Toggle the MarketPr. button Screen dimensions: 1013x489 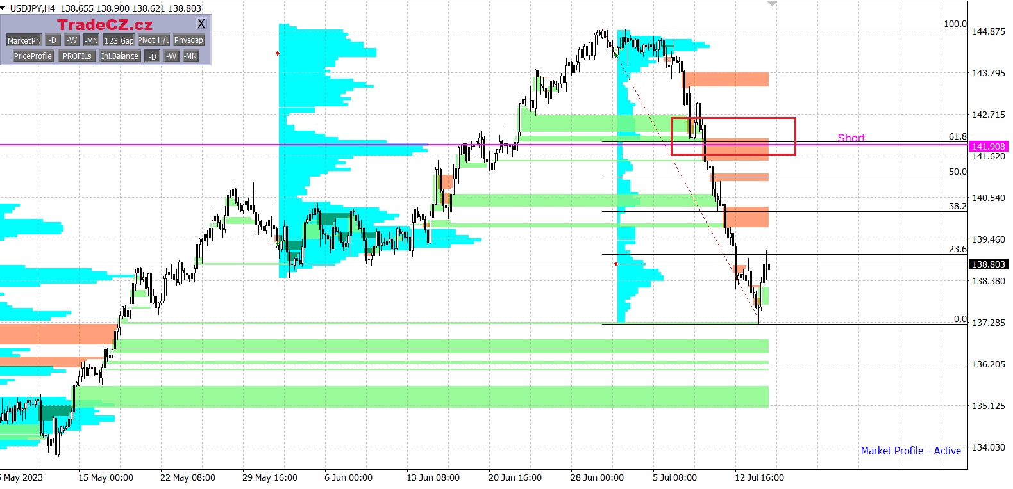24,40
